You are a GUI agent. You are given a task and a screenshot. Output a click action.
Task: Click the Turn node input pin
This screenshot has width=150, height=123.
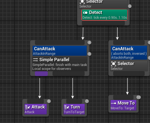(x=74, y=101)
